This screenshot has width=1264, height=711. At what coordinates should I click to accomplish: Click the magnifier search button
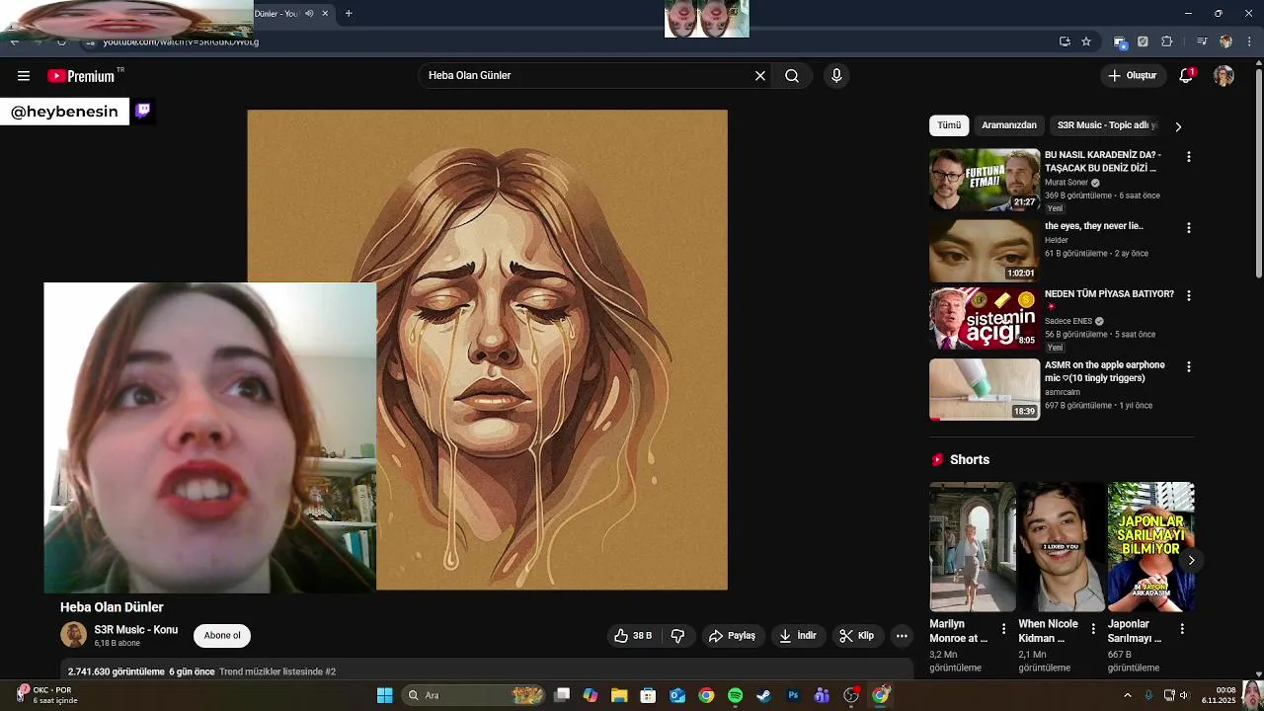click(792, 76)
